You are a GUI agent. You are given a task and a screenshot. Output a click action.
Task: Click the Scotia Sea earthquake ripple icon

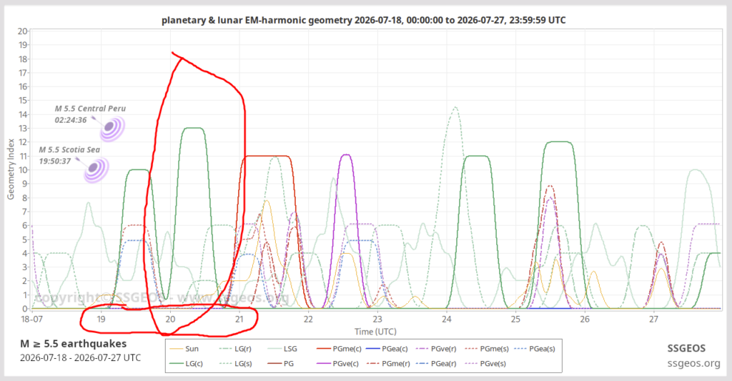(97, 169)
